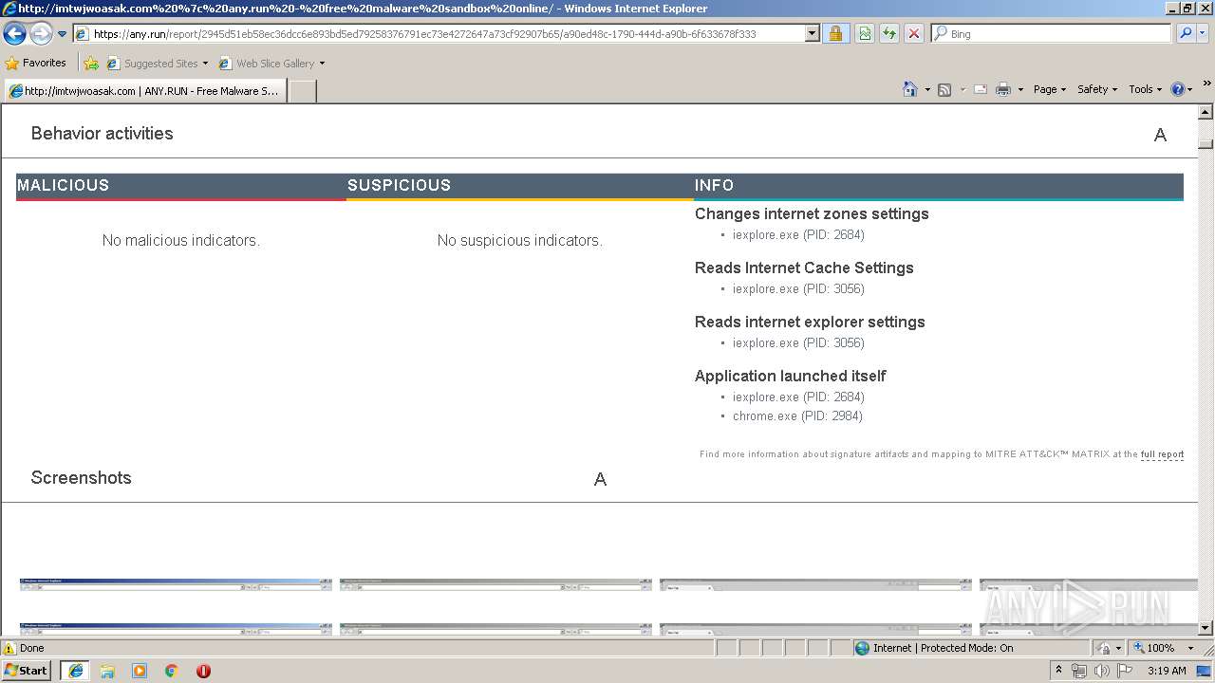Open Action Center flag tray icon
This screenshot has width=1215, height=683.
tap(1126, 671)
